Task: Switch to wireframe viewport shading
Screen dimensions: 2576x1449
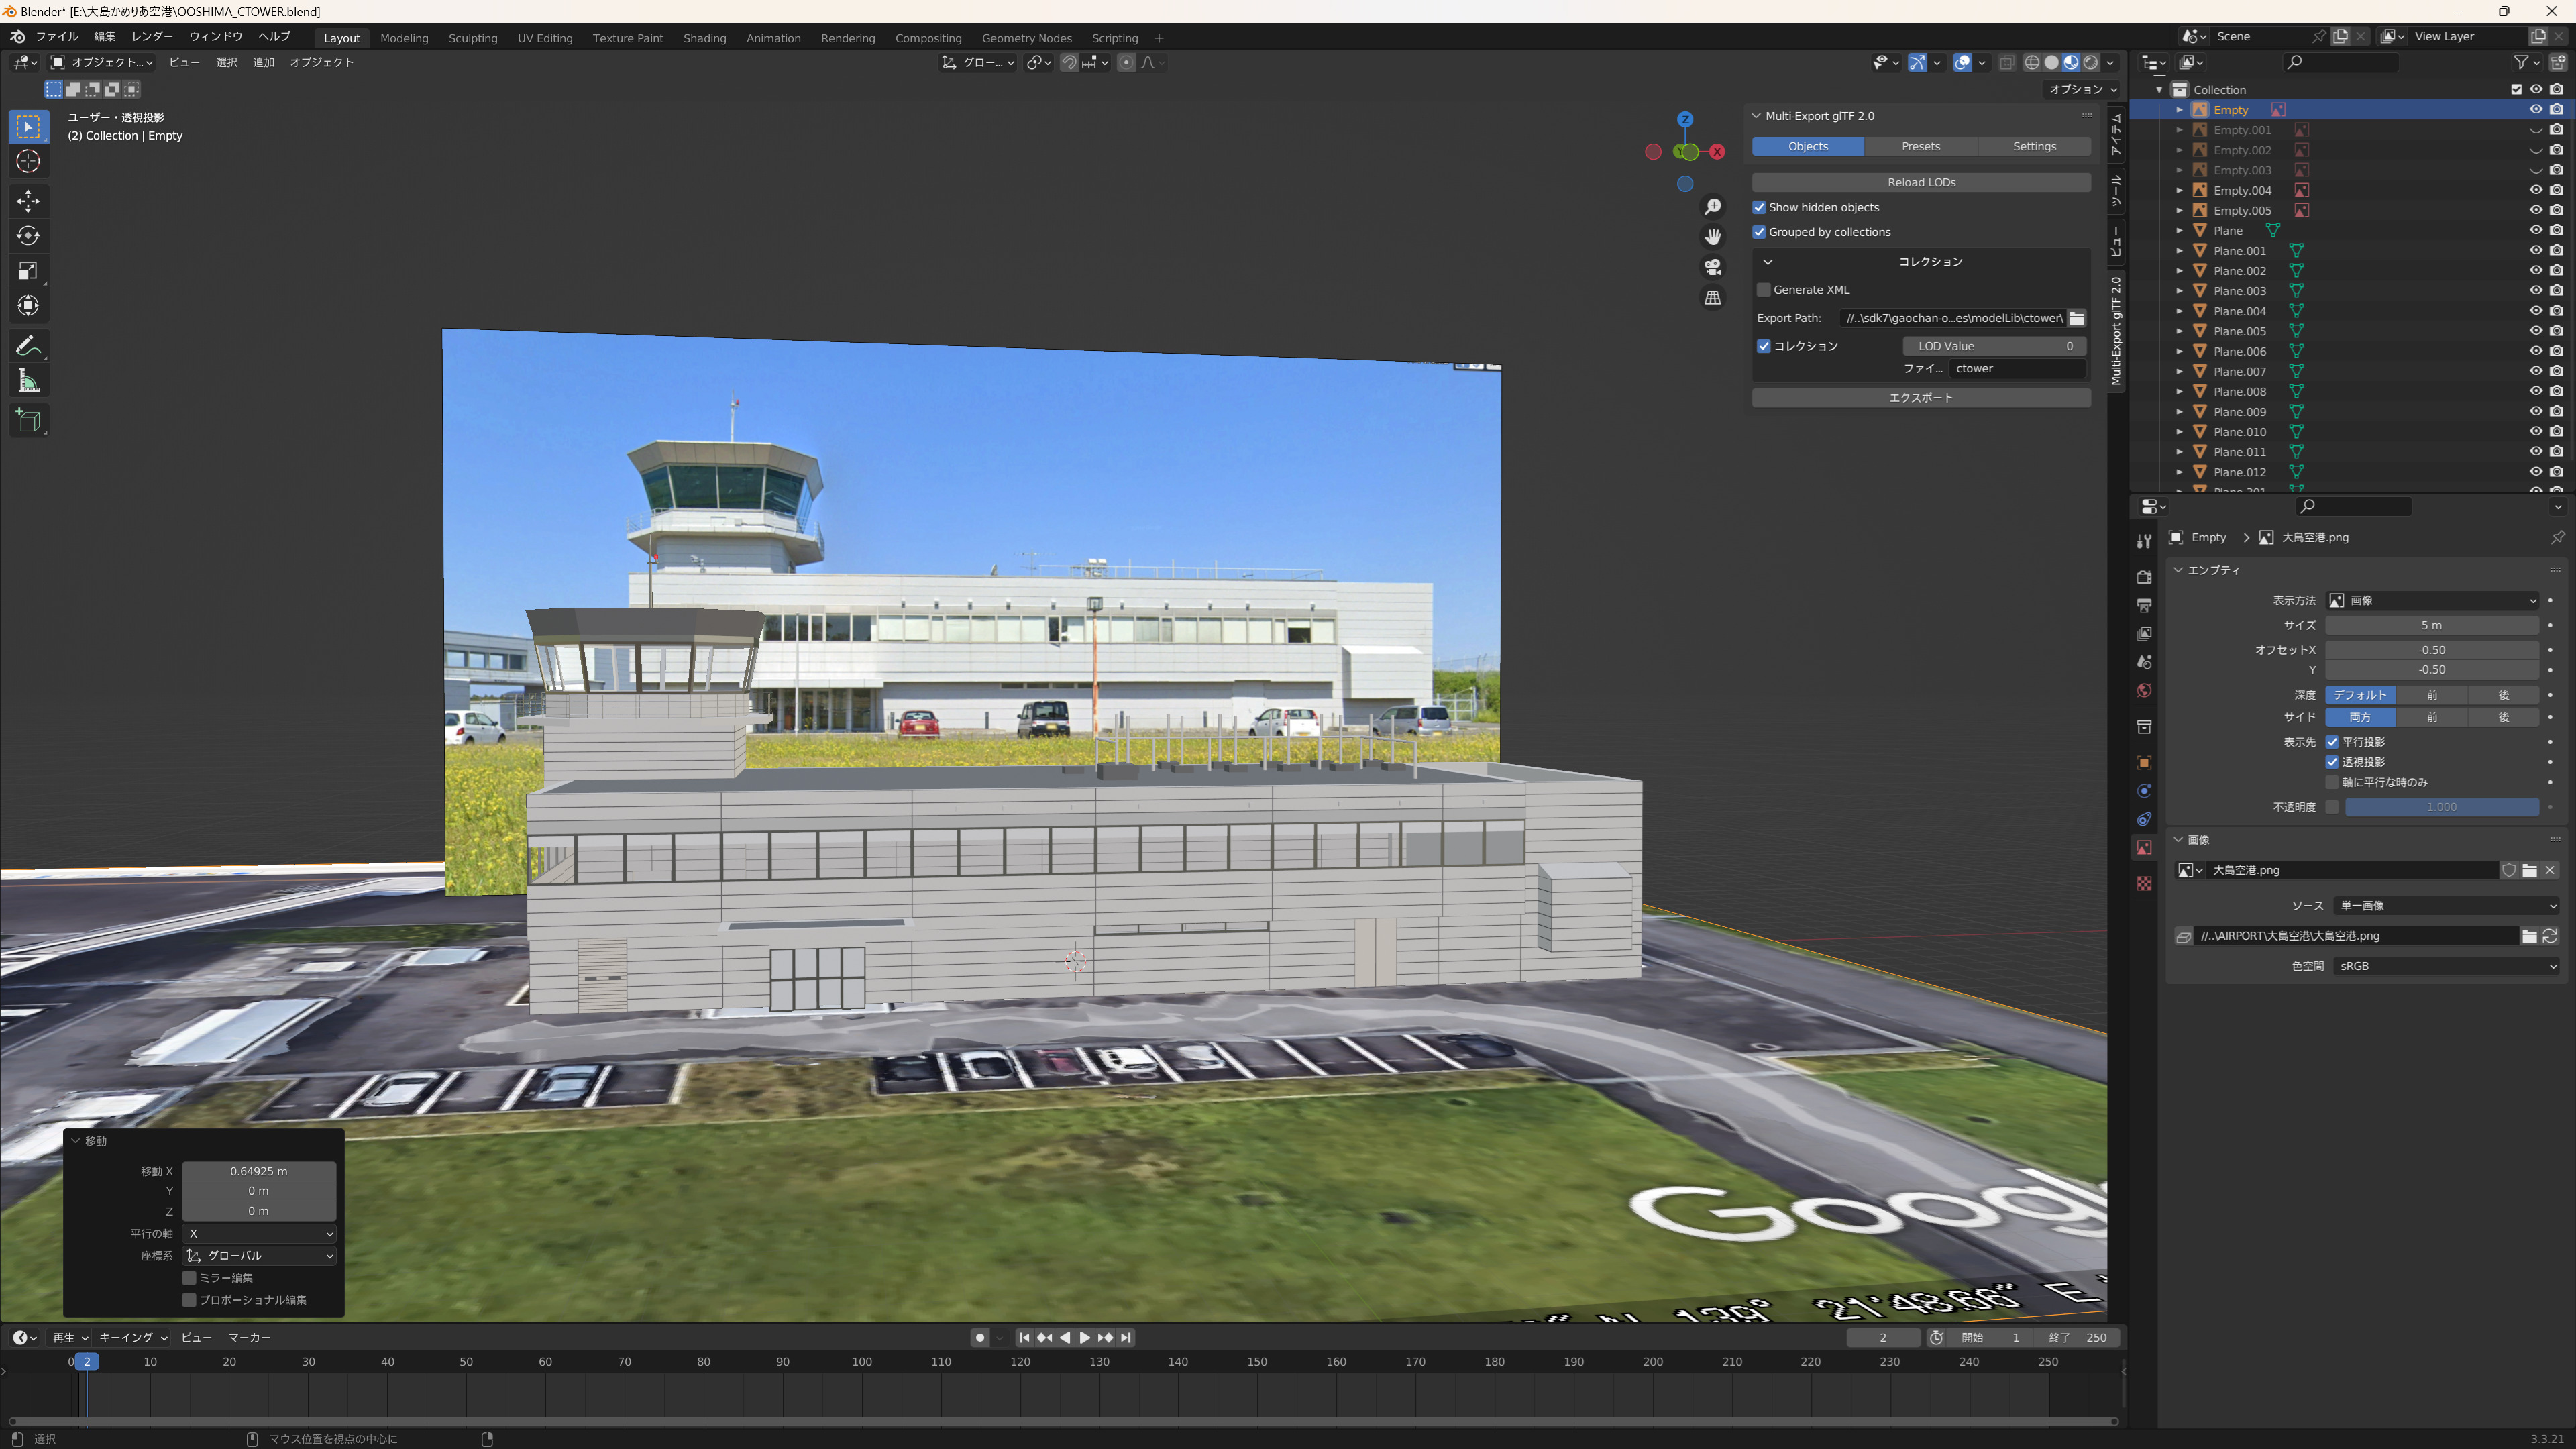Action: tap(2032, 62)
